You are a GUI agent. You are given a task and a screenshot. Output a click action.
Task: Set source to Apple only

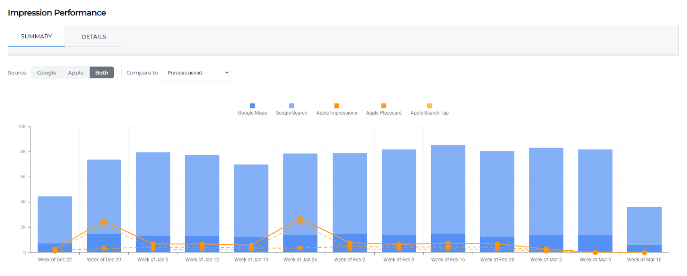click(76, 73)
